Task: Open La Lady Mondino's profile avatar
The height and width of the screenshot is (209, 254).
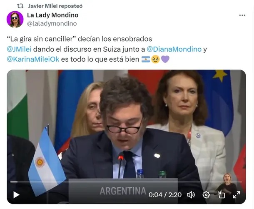Action: point(15,19)
